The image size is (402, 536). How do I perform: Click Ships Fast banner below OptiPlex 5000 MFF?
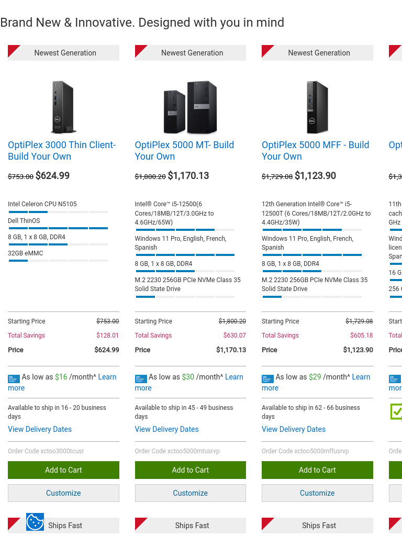pyautogui.click(x=317, y=526)
